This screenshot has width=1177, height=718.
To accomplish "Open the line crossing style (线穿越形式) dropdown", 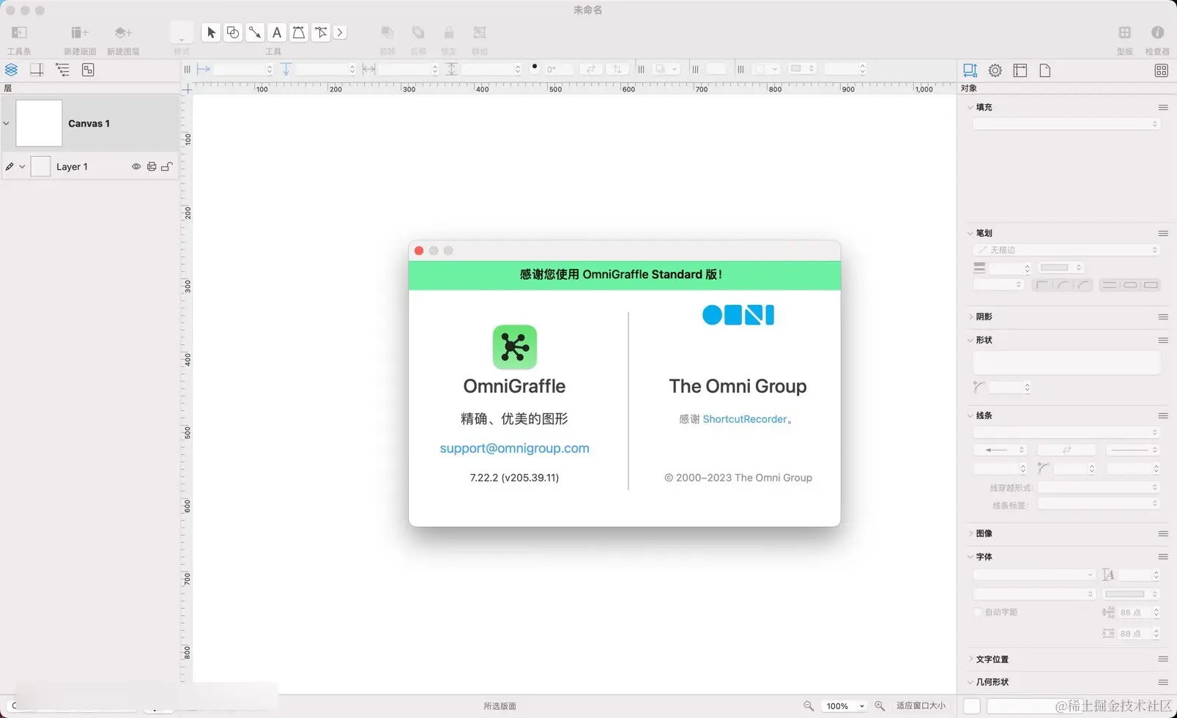I will [x=1099, y=487].
